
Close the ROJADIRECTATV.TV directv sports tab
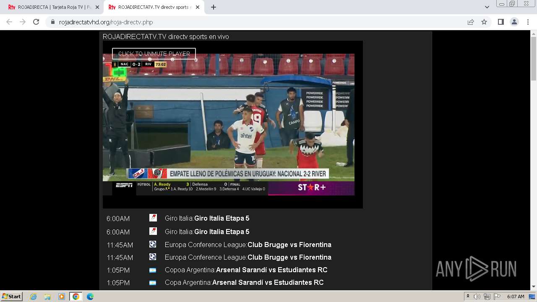click(x=198, y=7)
